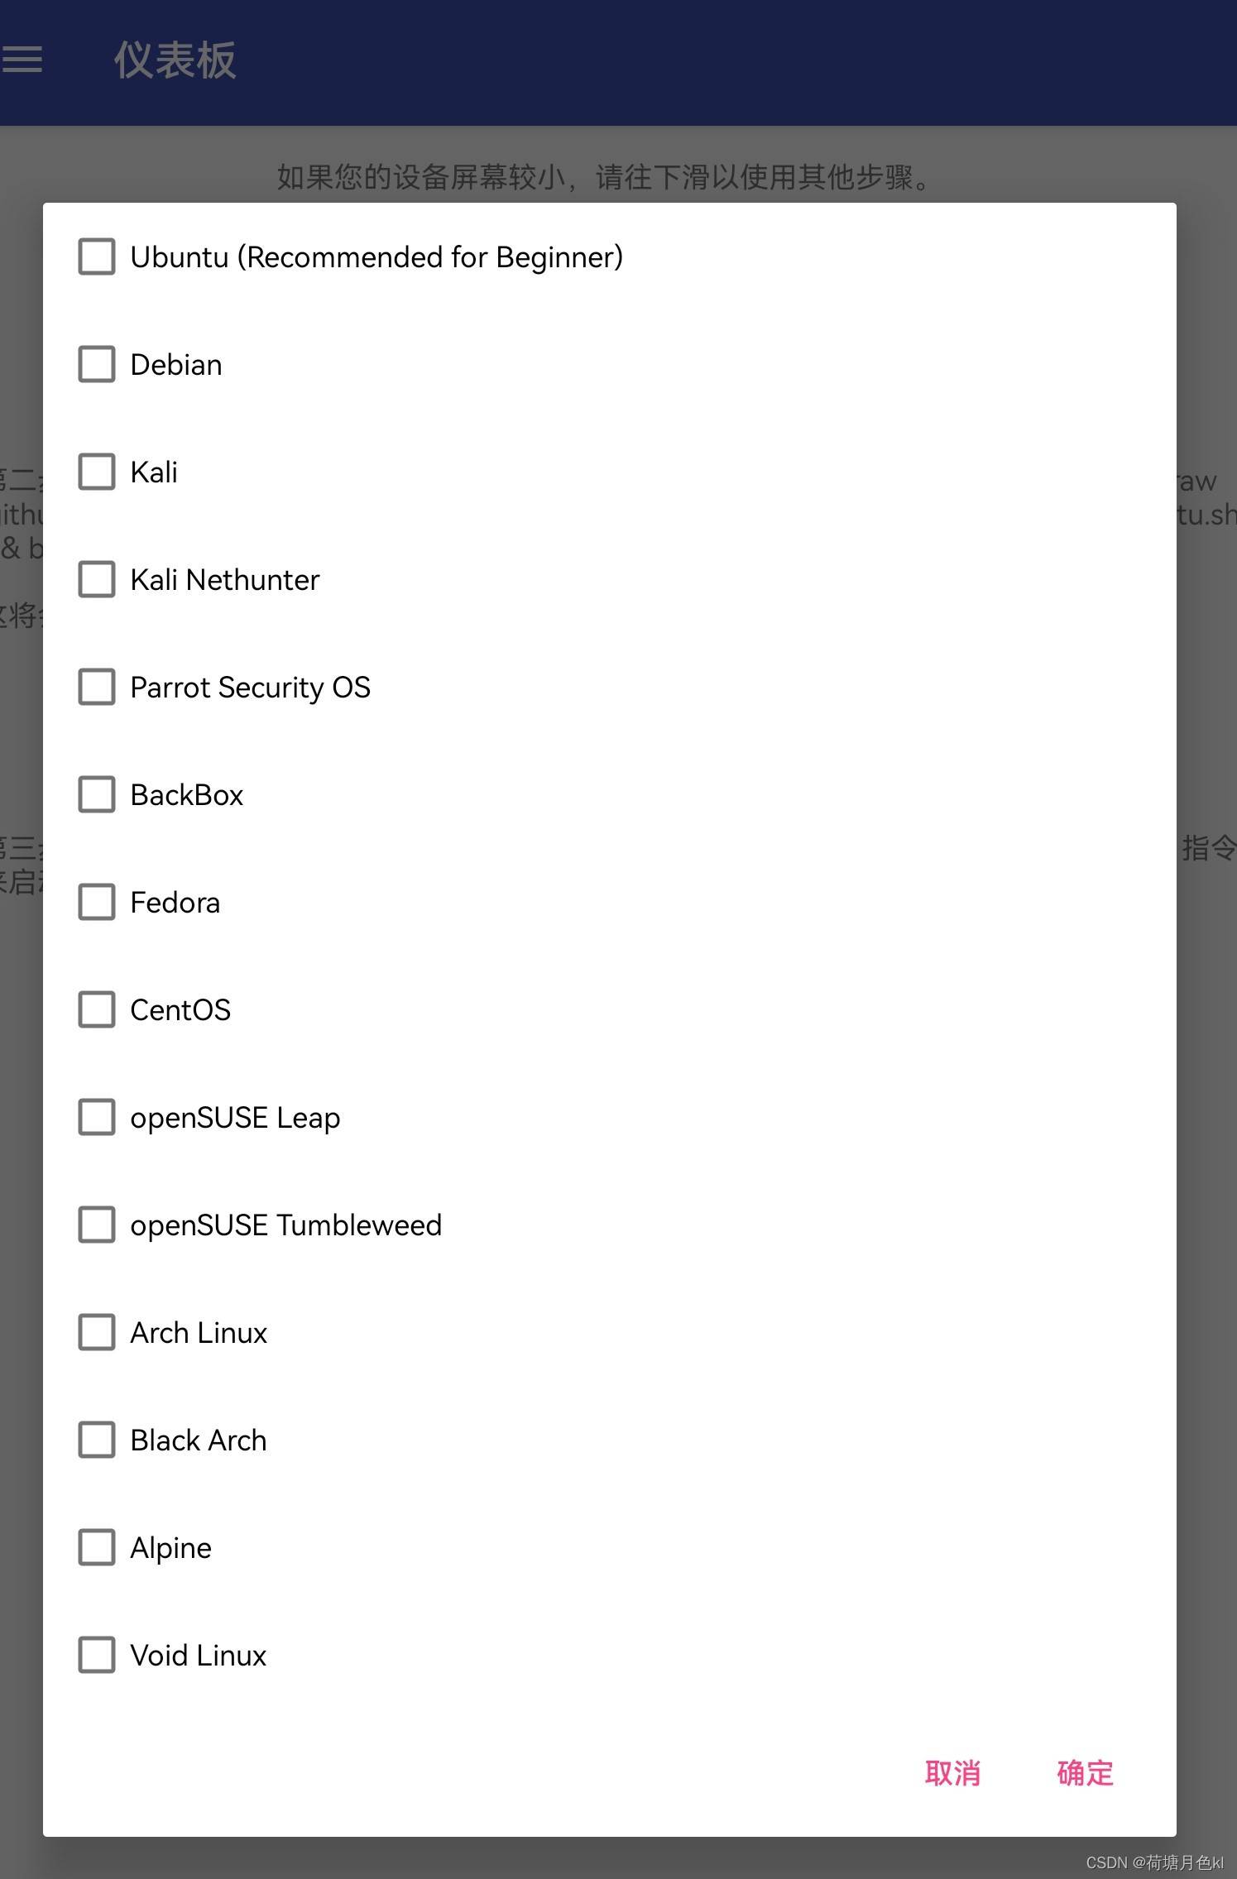Screen dimensions: 1237x1879
Task: Select the Black Arch checkbox
Action: tap(97, 1440)
